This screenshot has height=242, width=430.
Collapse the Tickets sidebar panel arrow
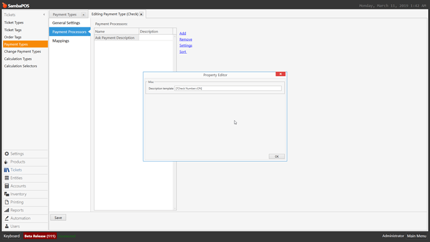(x=44, y=14)
